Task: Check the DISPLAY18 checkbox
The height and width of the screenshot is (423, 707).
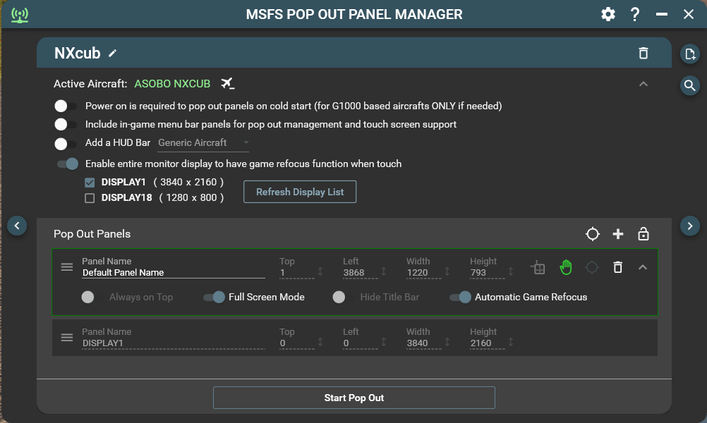Action: point(90,198)
